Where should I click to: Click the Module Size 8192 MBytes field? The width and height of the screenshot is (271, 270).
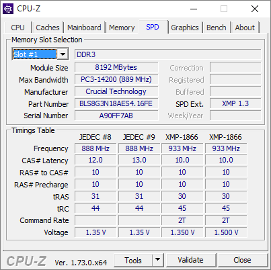pos(116,67)
